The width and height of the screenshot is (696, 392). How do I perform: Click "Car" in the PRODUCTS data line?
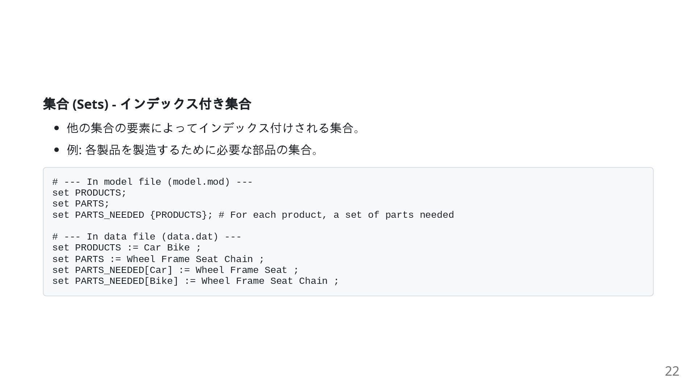[152, 248]
